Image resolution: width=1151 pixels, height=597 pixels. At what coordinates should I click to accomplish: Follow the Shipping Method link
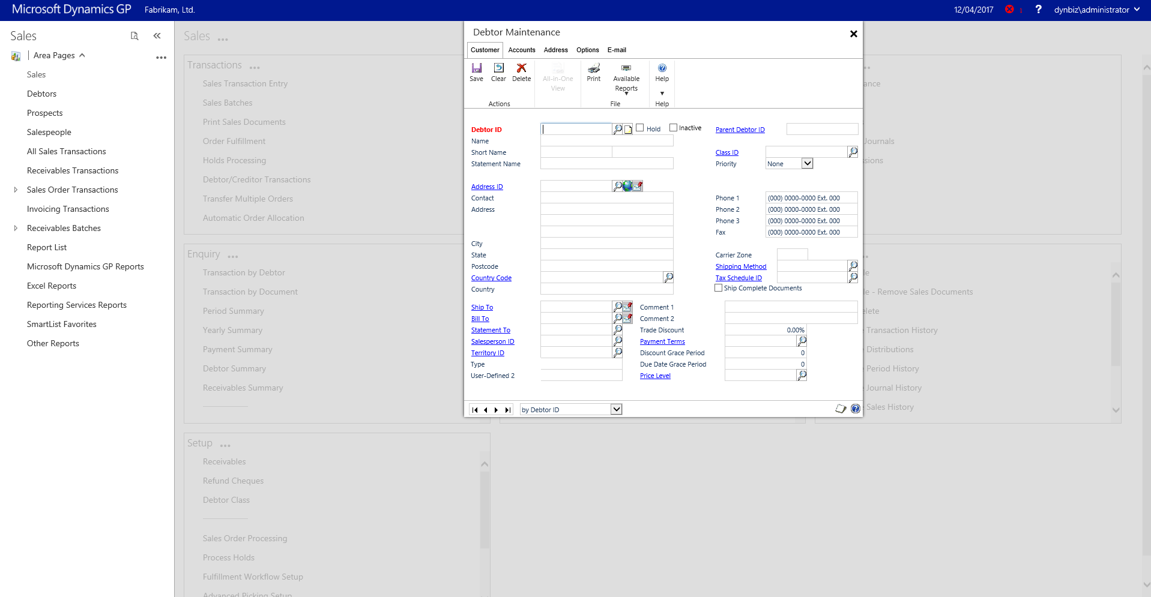pos(740,266)
